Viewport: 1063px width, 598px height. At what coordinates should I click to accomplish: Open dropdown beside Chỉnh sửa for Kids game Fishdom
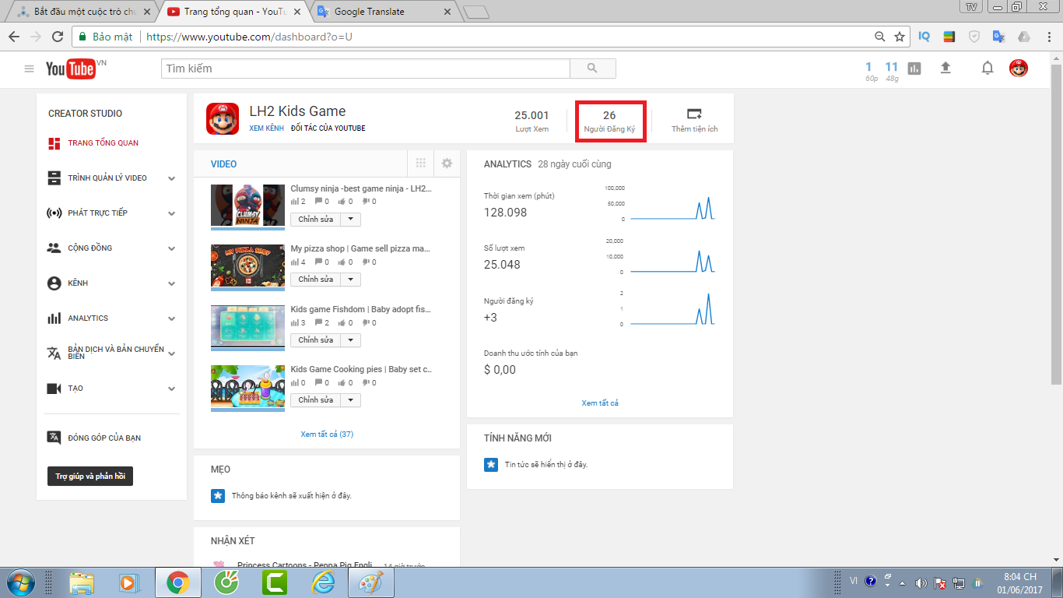pos(350,340)
